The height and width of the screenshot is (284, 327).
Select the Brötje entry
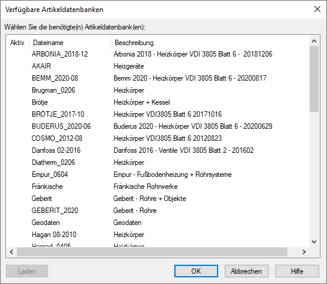click(40, 102)
